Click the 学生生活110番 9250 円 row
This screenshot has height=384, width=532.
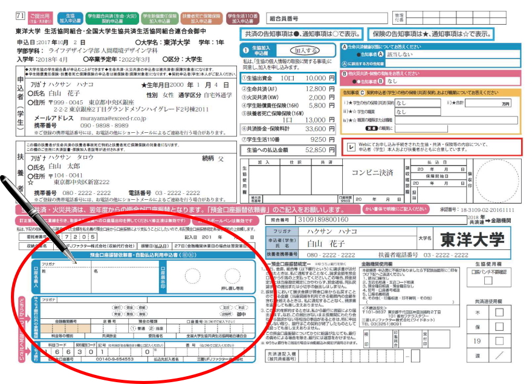[288, 139]
